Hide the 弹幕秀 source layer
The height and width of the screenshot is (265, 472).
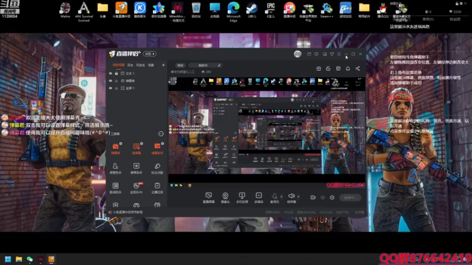(110, 81)
